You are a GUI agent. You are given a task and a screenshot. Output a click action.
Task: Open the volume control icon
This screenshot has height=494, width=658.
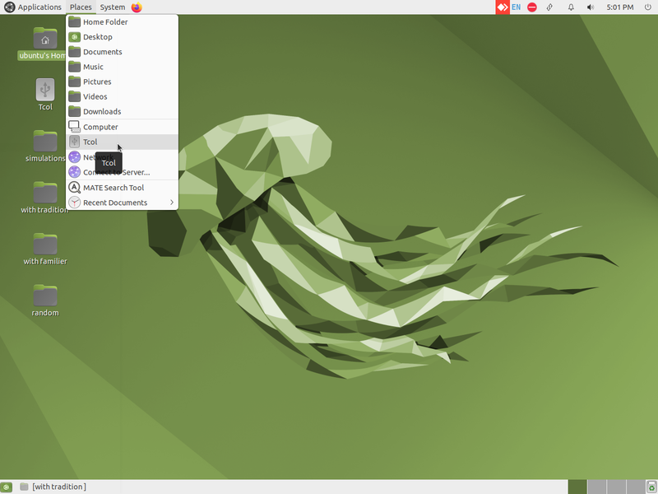click(591, 7)
